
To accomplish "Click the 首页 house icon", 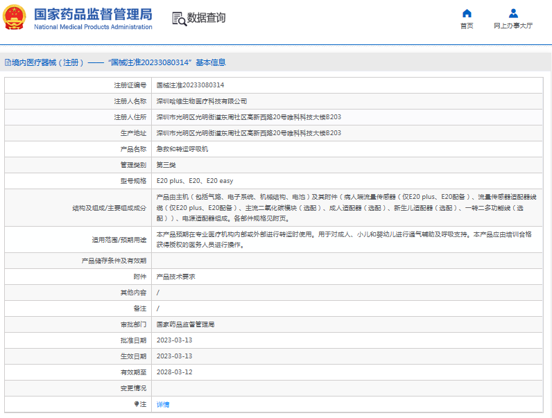I will [467, 13].
